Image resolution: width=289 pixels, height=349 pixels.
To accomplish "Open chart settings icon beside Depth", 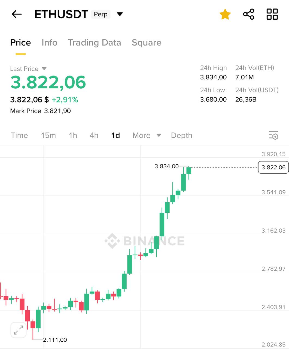I will tap(273, 135).
